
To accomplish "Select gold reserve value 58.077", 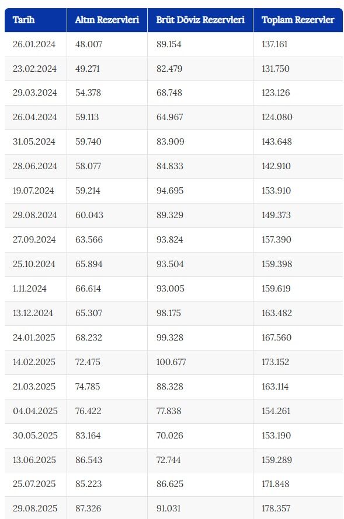I will 88,166.
